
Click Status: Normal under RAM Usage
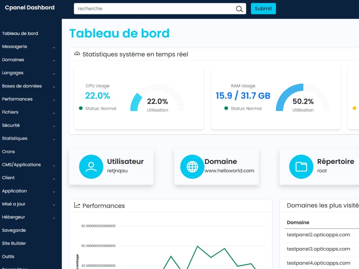tap(246, 108)
